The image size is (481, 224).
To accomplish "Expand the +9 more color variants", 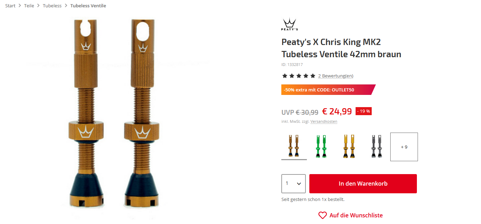I will pos(404,147).
